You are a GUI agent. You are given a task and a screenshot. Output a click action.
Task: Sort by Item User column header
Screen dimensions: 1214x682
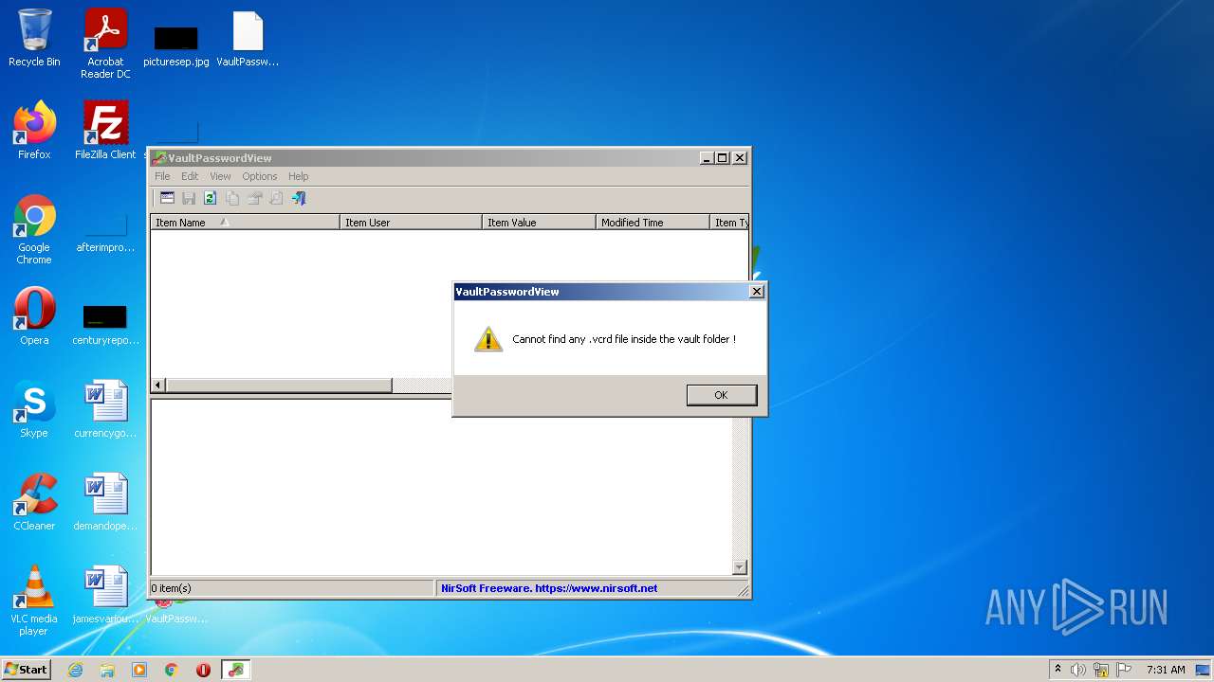click(411, 223)
